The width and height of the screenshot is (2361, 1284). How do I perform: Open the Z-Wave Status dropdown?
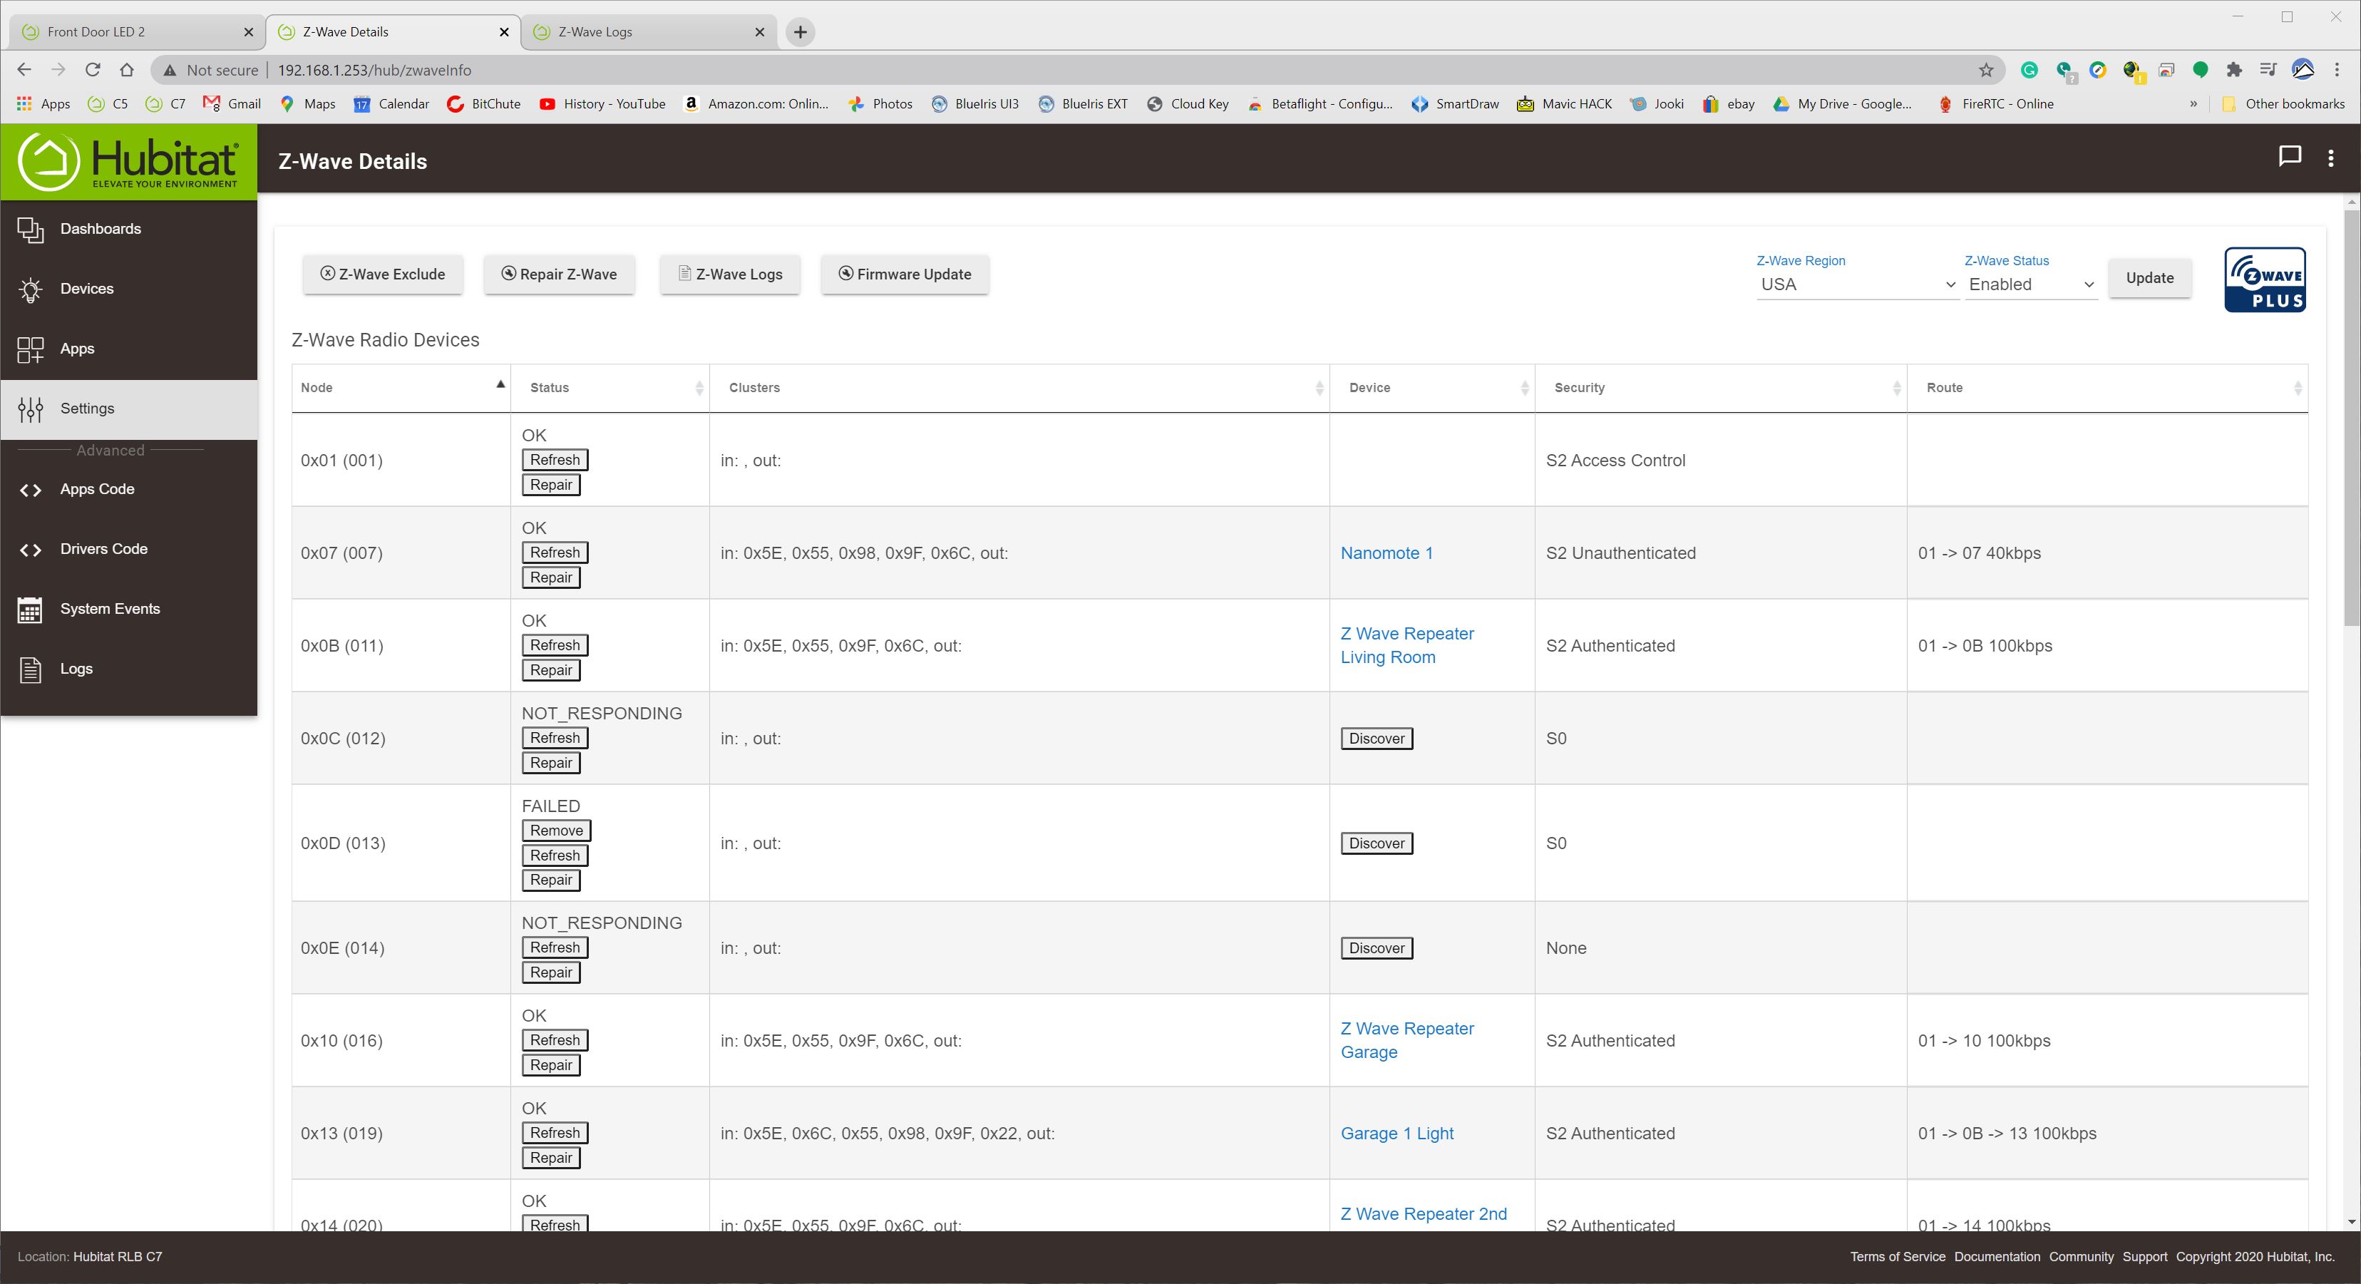click(x=2031, y=285)
